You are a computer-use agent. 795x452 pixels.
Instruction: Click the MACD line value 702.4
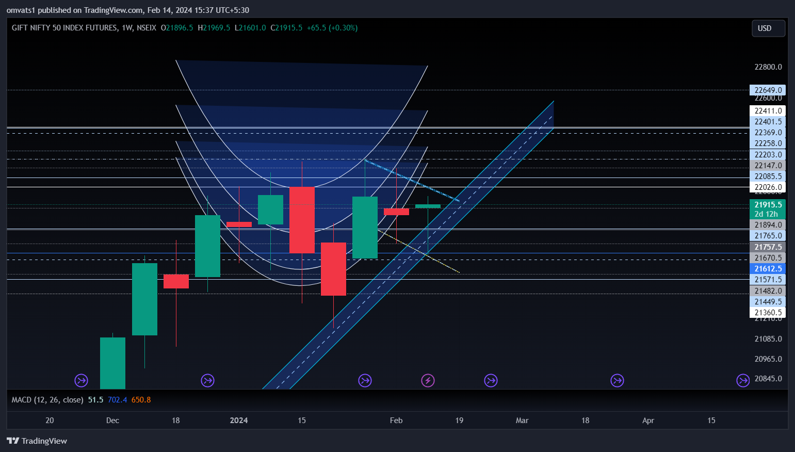[x=117, y=400]
